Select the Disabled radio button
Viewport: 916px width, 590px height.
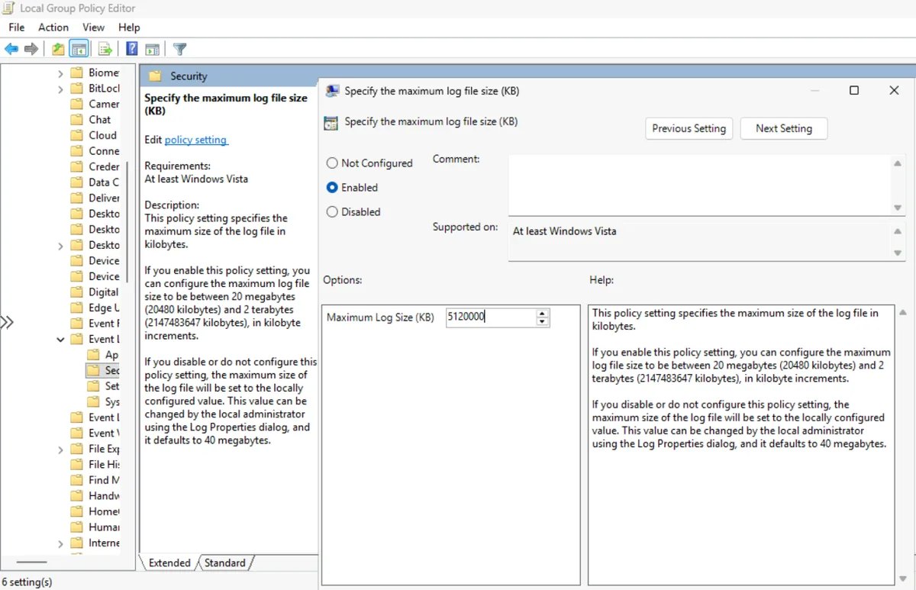click(332, 212)
